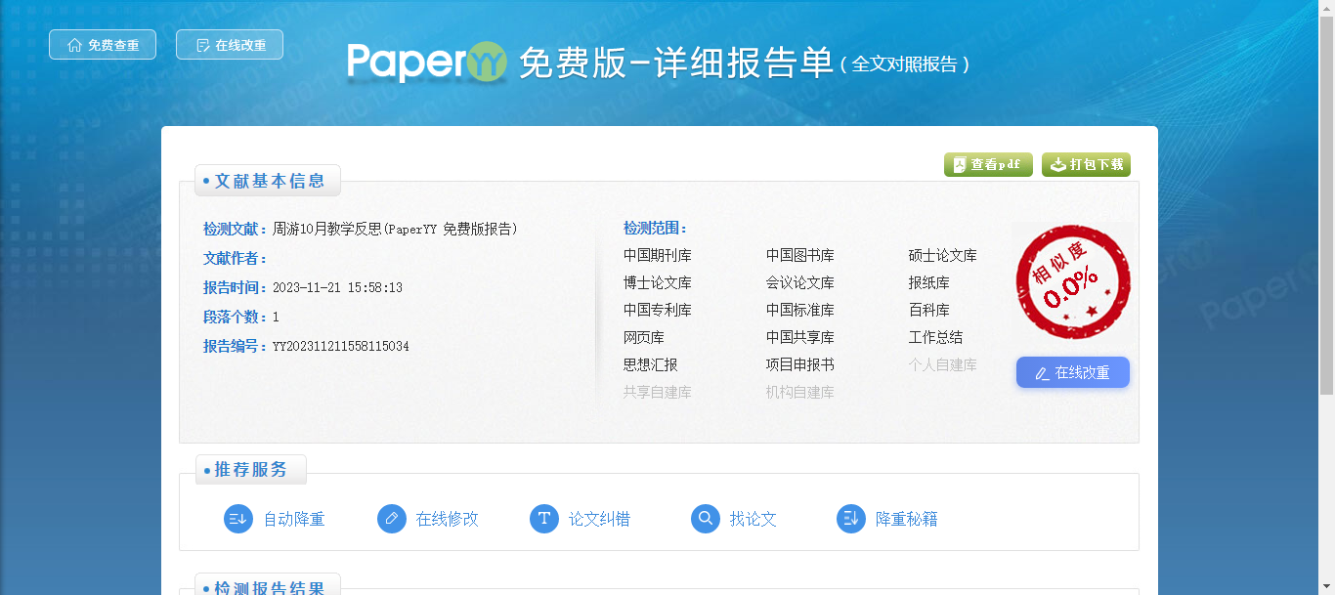Select the 思想汇报 entry

click(651, 365)
